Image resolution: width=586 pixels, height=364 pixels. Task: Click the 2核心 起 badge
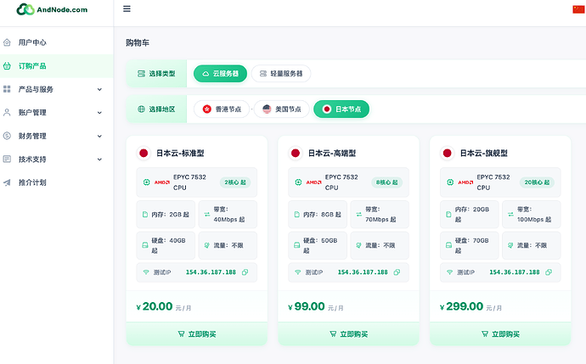click(235, 182)
